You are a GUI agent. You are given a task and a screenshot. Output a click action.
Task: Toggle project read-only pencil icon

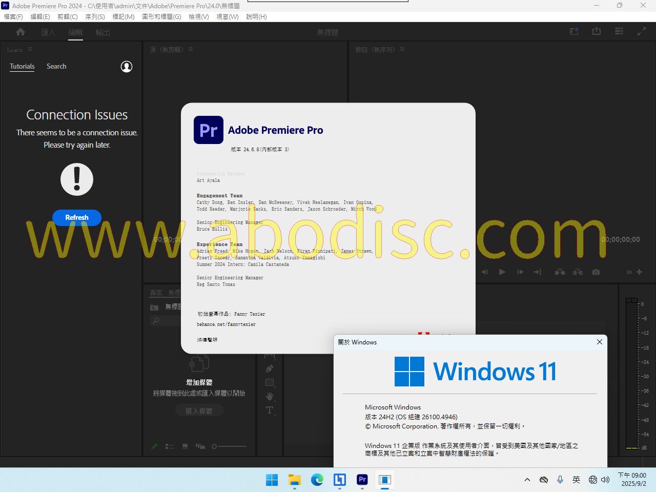[x=154, y=446]
